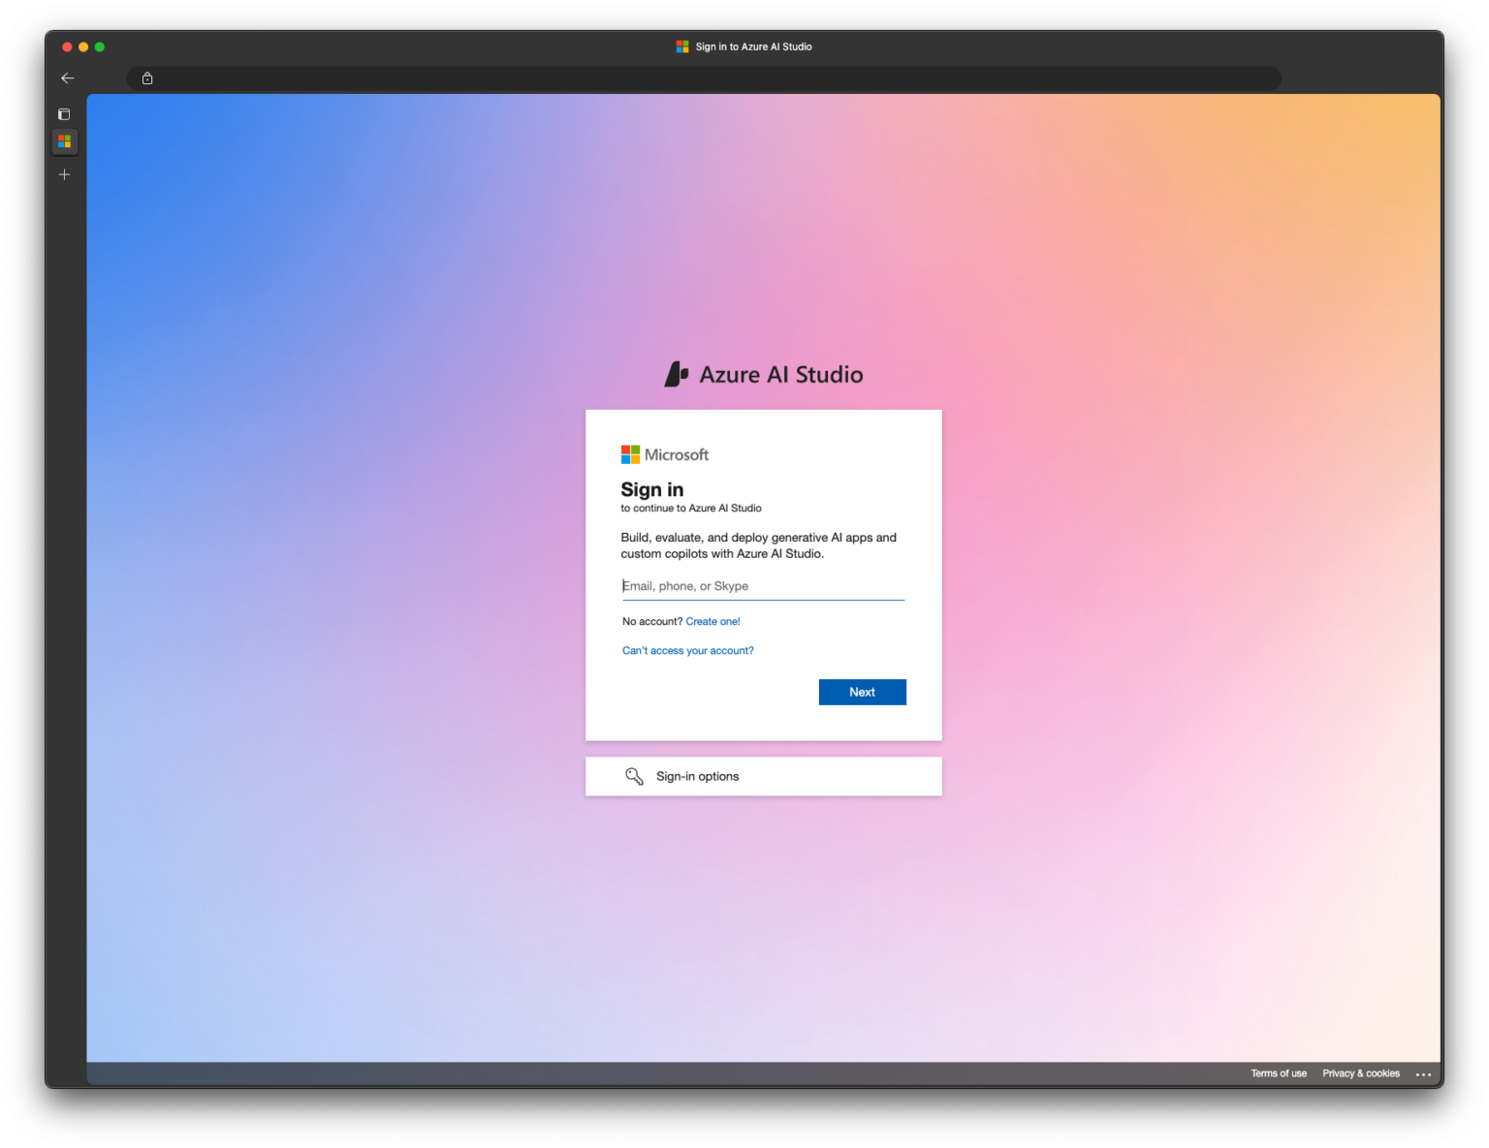
Task: Maximize the window with the green button
Action: point(100,47)
